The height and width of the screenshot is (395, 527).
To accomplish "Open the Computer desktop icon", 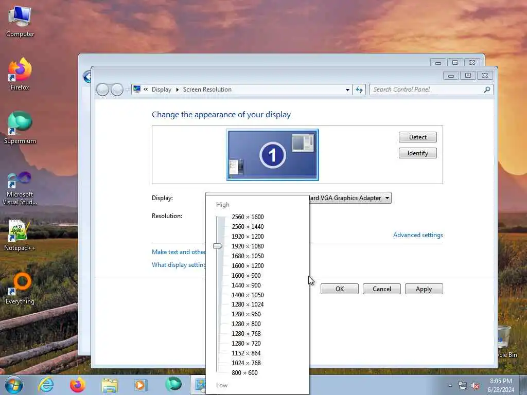I will (20, 22).
